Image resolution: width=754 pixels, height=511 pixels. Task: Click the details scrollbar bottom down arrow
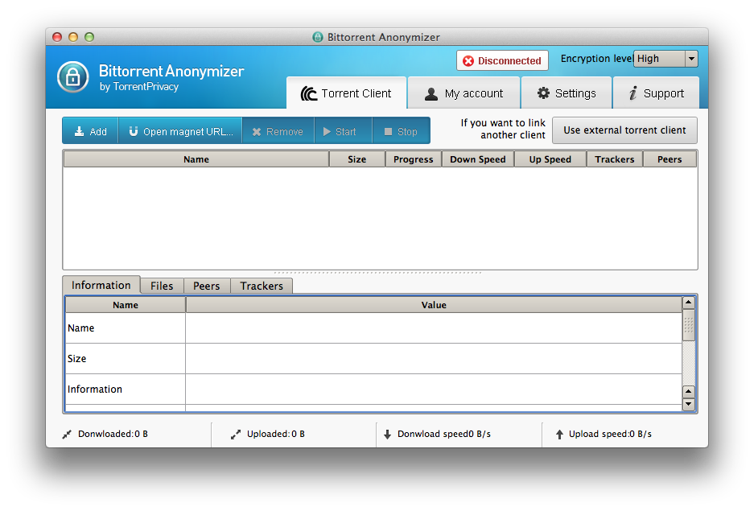pyautogui.click(x=689, y=404)
